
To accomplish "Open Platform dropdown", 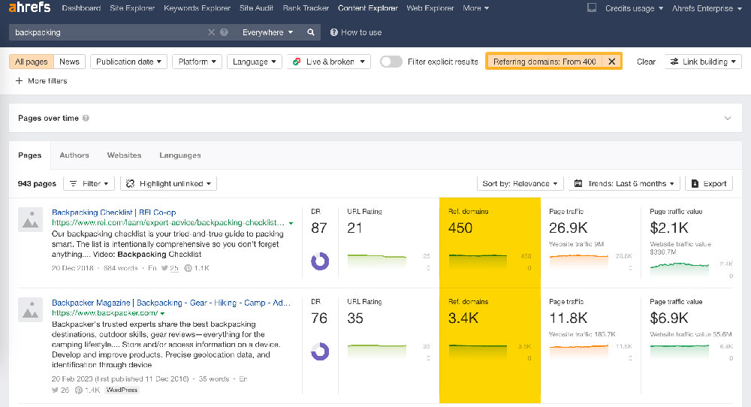I will [197, 62].
